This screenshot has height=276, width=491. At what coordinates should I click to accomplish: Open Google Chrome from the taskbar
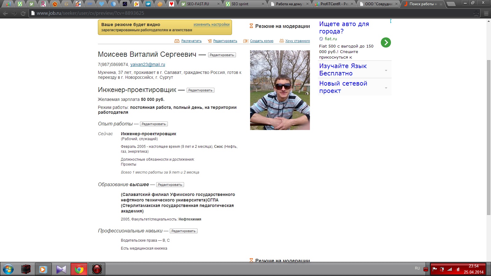[79, 270]
